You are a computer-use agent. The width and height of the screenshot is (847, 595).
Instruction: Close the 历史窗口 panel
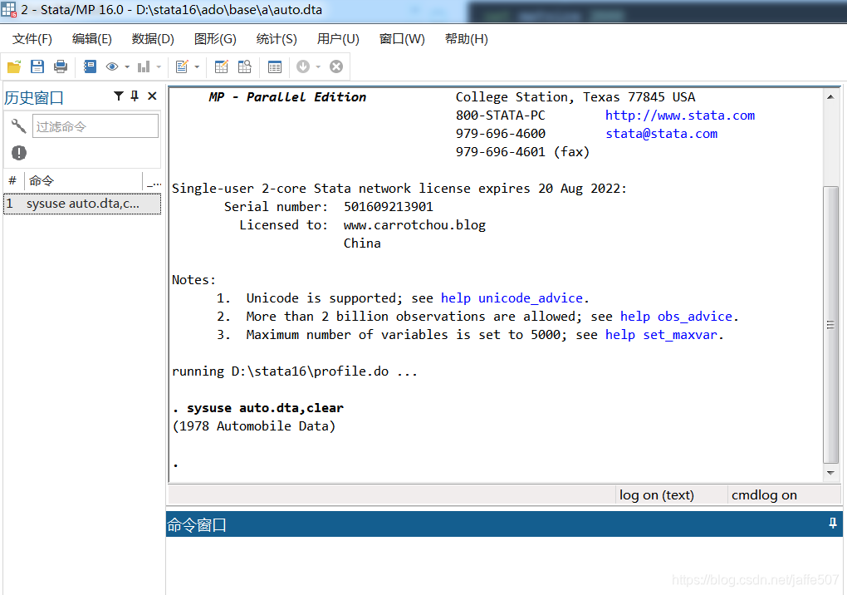pos(152,96)
